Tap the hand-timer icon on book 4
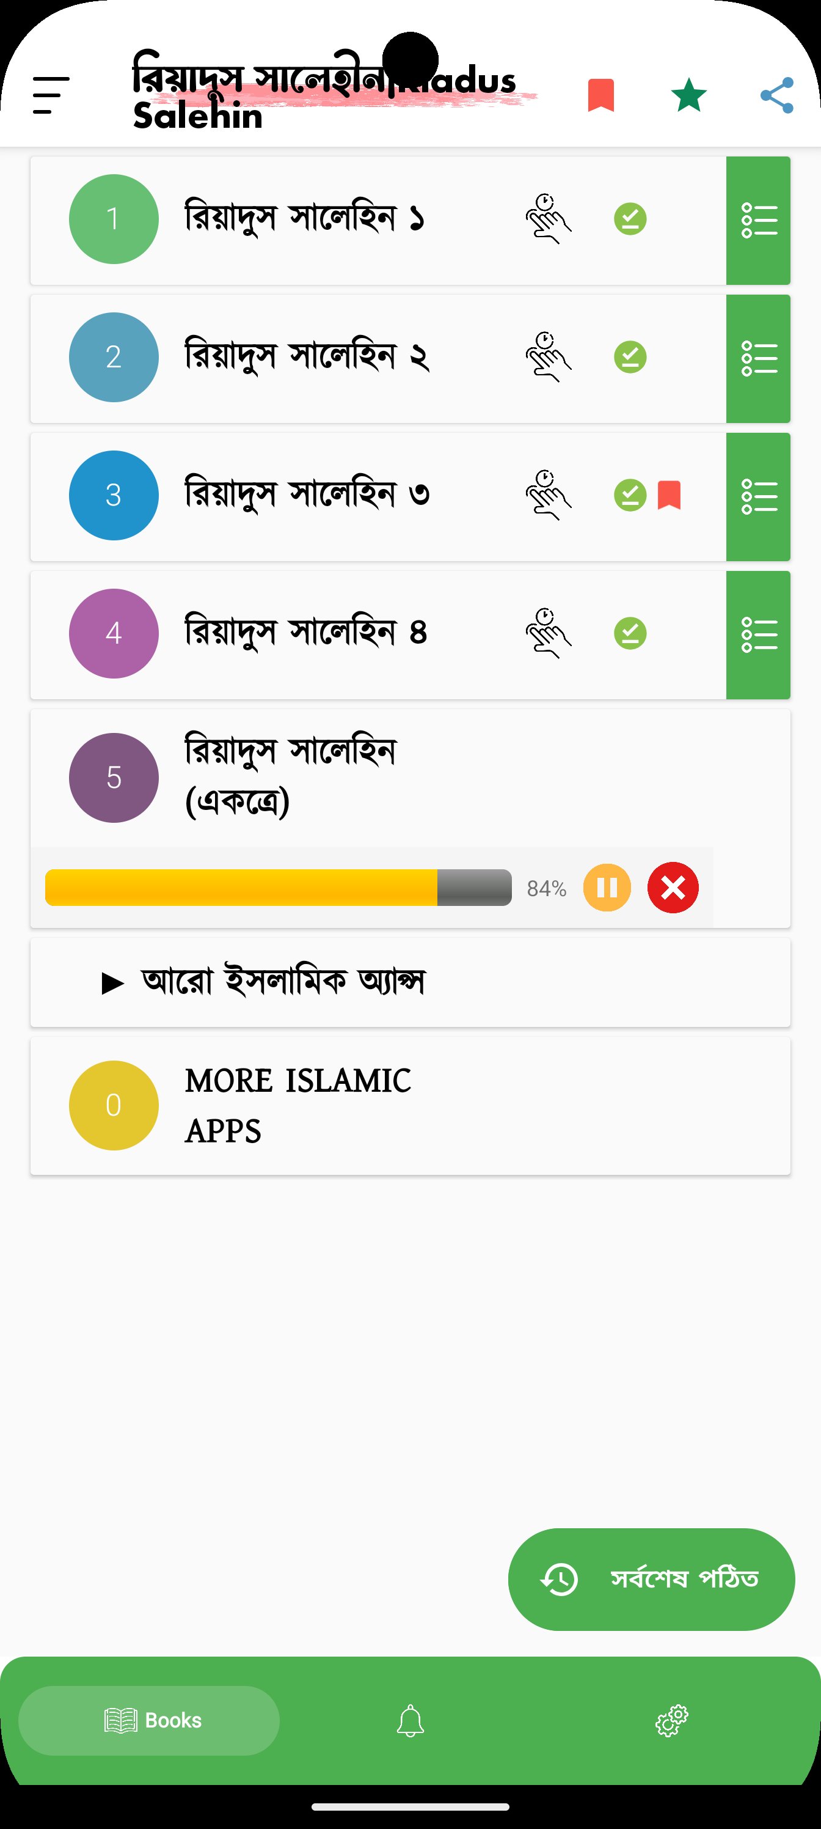 coord(548,633)
